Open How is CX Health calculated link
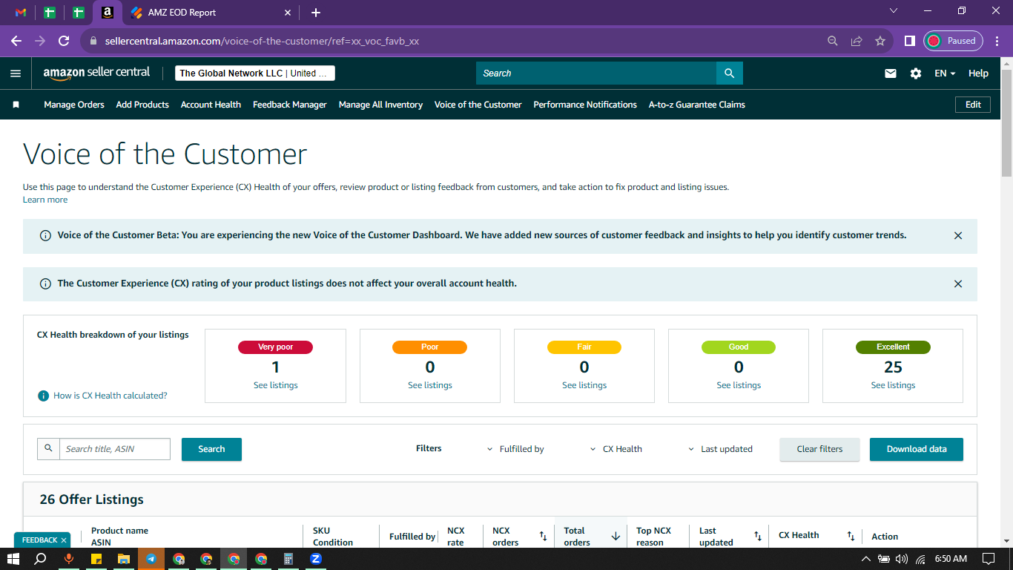The height and width of the screenshot is (570, 1013). point(110,396)
